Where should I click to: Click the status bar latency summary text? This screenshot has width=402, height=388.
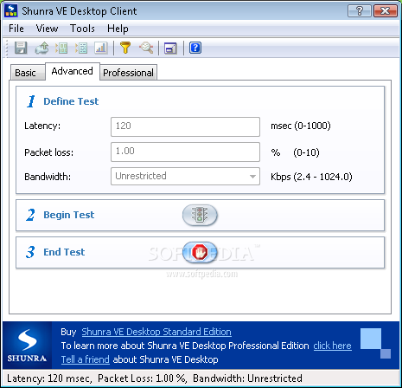click(x=155, y=378)
